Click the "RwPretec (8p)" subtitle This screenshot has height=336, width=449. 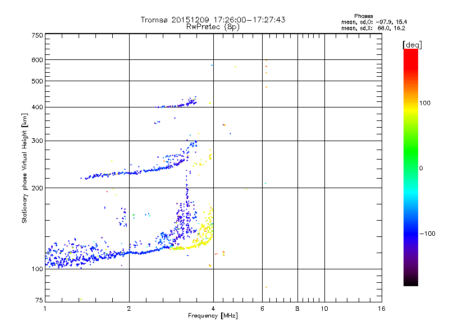tap(213, 27)
